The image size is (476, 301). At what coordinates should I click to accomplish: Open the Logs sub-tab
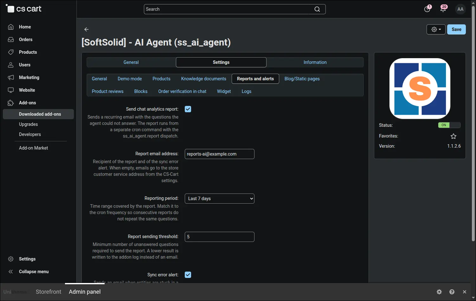[x=247, y=91]
